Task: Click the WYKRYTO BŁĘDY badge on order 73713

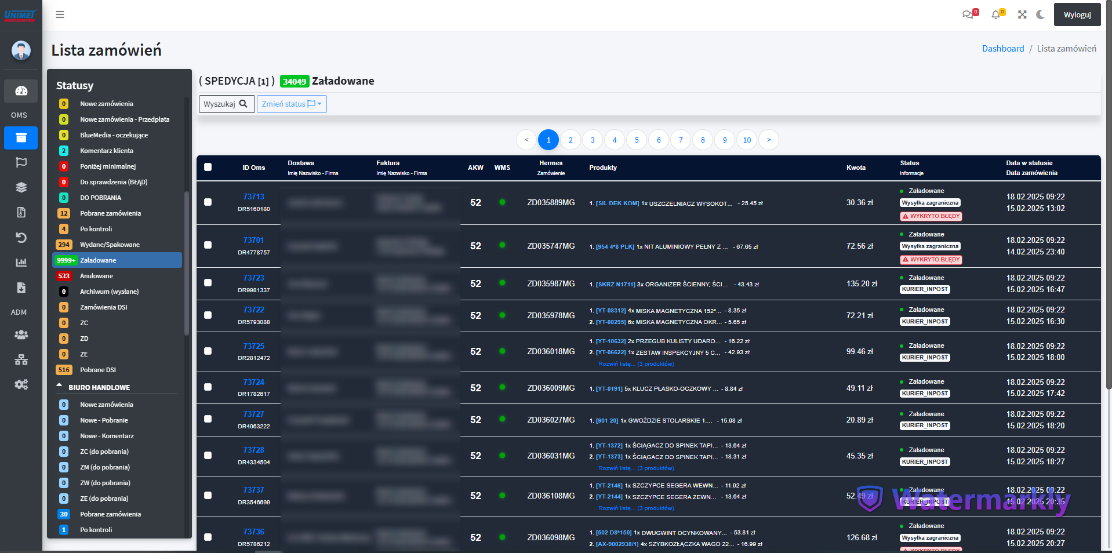Action: coord(931,216)
